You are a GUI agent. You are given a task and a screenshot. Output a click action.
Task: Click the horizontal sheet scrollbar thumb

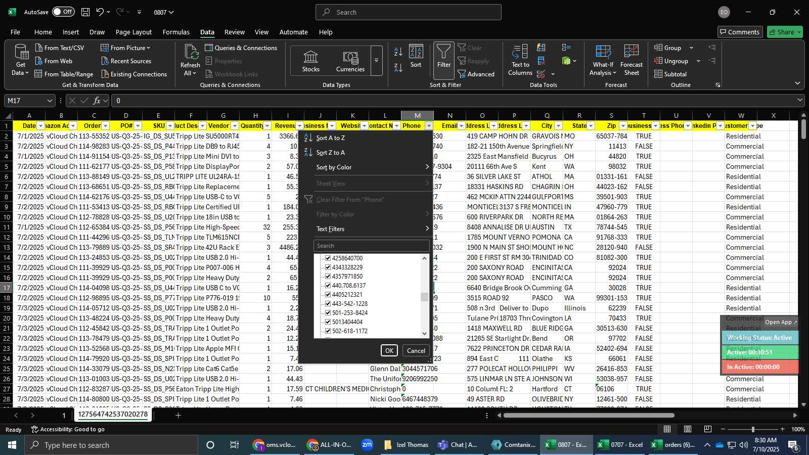coord(589,416)
